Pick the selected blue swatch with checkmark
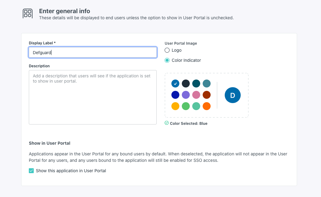 tap(175, 84)
